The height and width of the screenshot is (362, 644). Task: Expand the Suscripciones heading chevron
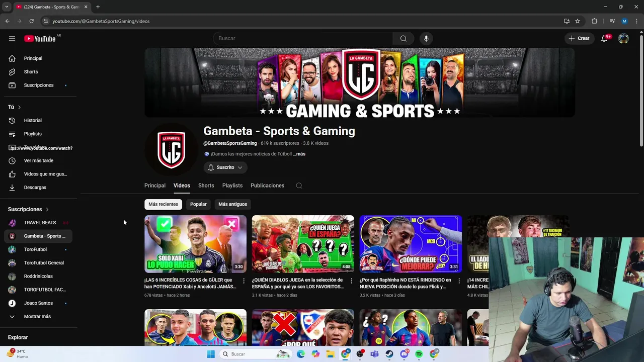pos(47,209)
